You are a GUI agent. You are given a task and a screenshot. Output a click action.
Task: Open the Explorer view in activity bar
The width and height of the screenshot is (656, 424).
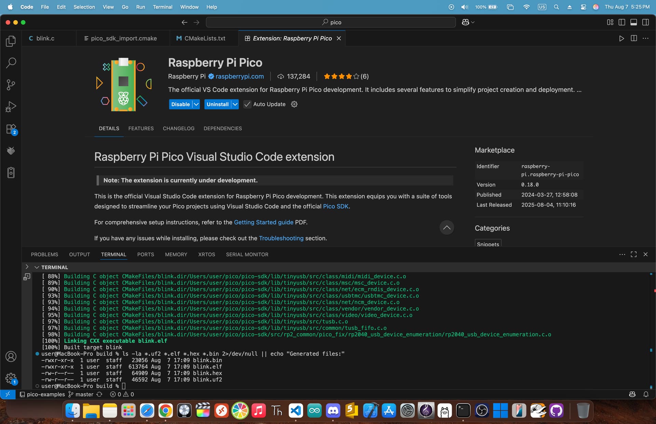pyautogui.click(x=11, y=41)
